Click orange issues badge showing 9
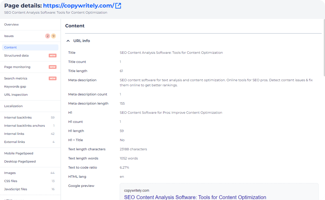This screenshot has width=325, height=200. (x=53, y=36)
